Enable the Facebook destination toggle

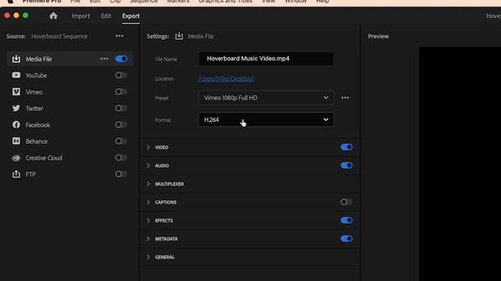(x=121, y=125)
